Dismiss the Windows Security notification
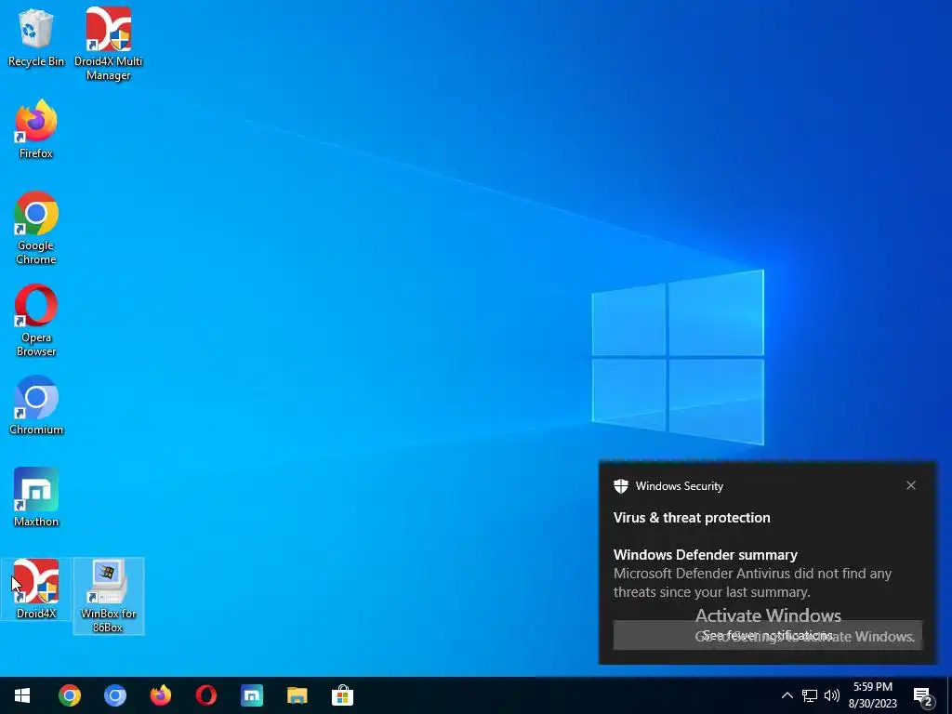952x714 pixels. (911, 485)
